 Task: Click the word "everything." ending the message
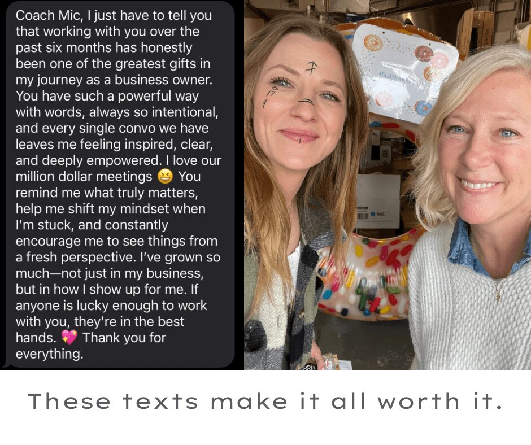[x=50, y=354]
